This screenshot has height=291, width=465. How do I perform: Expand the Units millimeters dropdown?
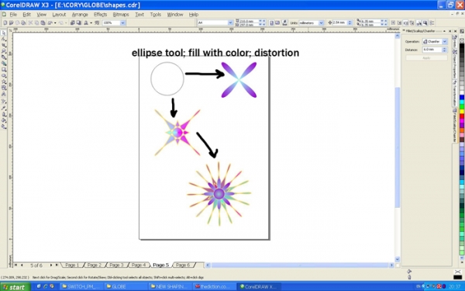click(x=321, y=23)
